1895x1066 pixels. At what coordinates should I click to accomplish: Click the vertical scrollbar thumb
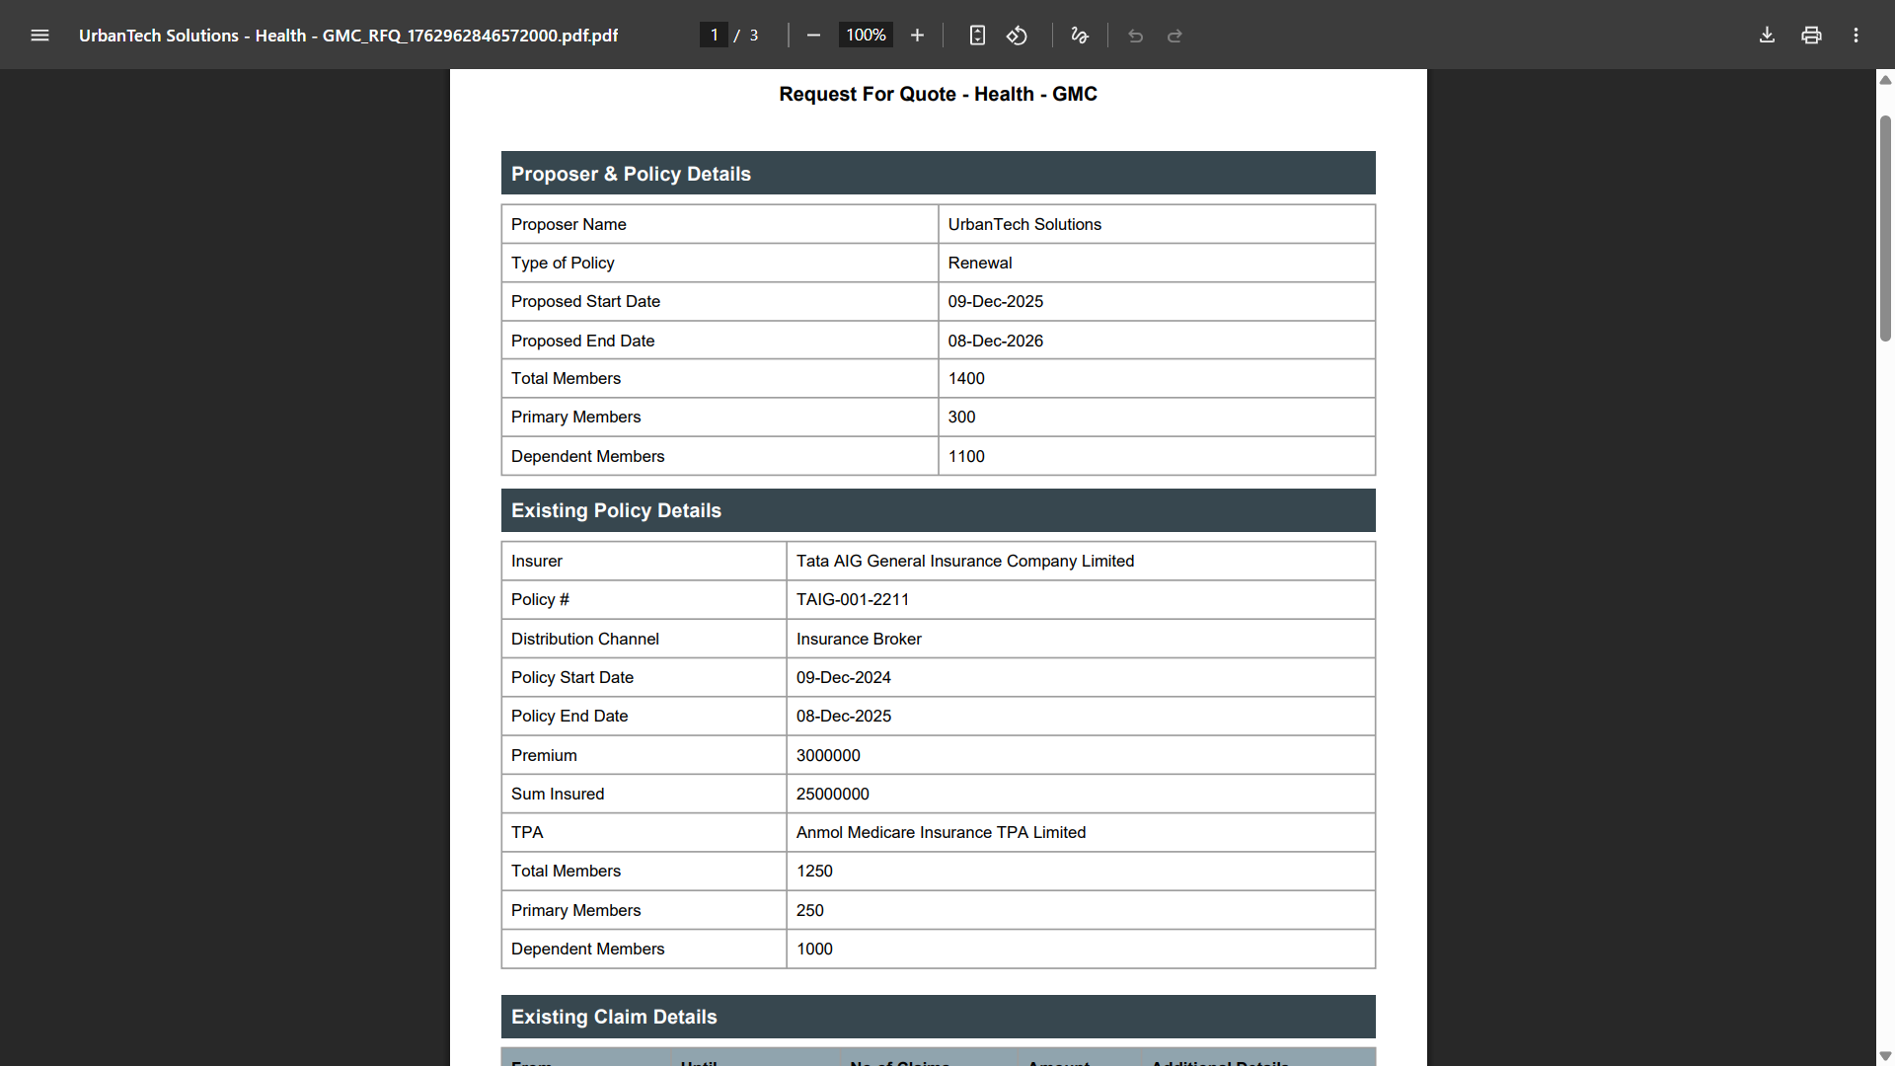click(x=1885, y=227)
